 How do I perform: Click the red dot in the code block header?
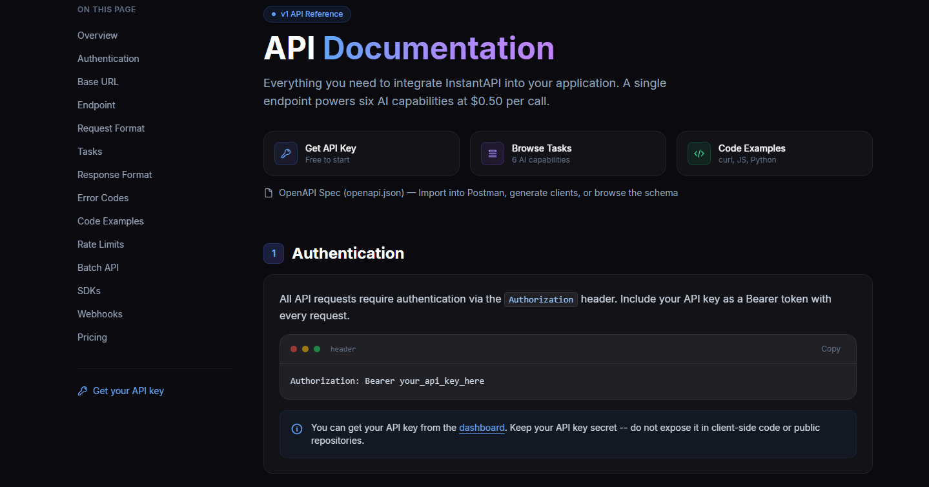point(294,349)
